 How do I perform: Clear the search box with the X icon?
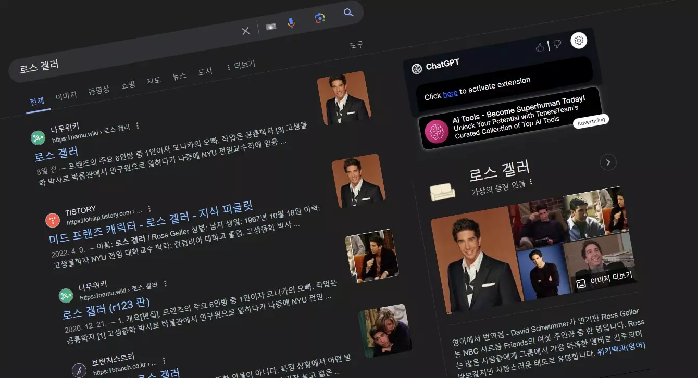[x=245, y=31]
